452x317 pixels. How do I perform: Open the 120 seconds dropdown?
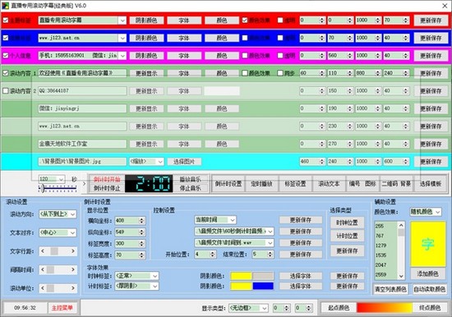tap(61, 179)
